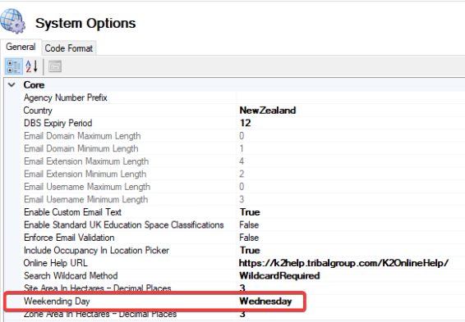Edit the DBS Expiry Period value 12

click(246, 123)
